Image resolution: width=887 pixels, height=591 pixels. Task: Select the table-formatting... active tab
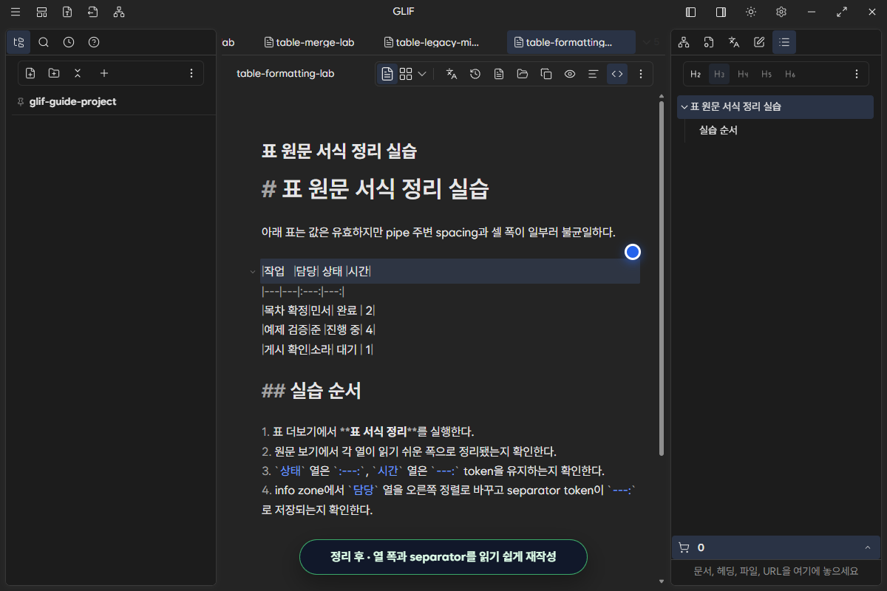[571, 42]
